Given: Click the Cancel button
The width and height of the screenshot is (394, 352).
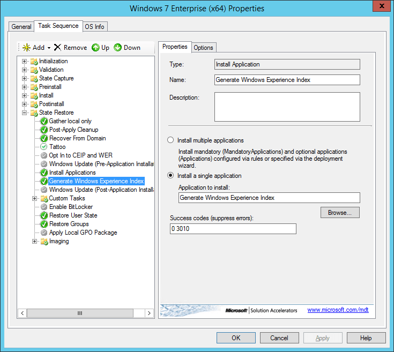Looking at the screenshot, I should click(279, 338).
